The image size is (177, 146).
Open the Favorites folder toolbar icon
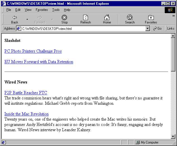[x=151, y=18]
